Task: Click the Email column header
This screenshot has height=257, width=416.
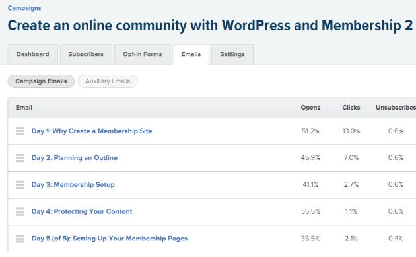Action: pyautogui.click(x=24, y=108)
